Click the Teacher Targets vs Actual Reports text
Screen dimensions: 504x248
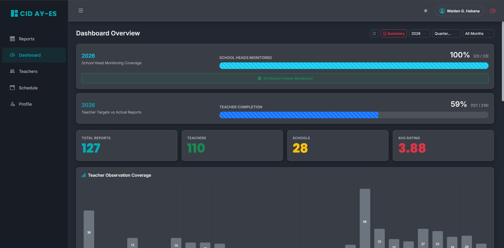click(x=111, y=112)
